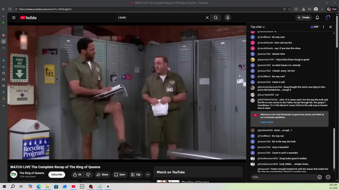Click the live chat scrollbar
339x190 pixels.
point(334,148)
